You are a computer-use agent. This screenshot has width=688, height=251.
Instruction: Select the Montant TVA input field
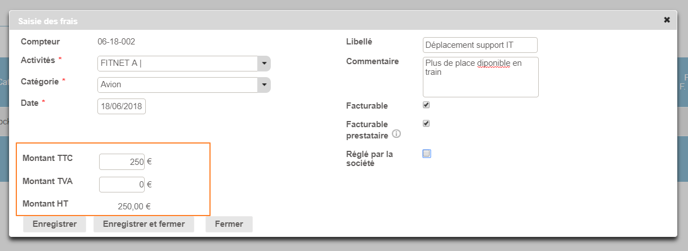click(122, 184)
